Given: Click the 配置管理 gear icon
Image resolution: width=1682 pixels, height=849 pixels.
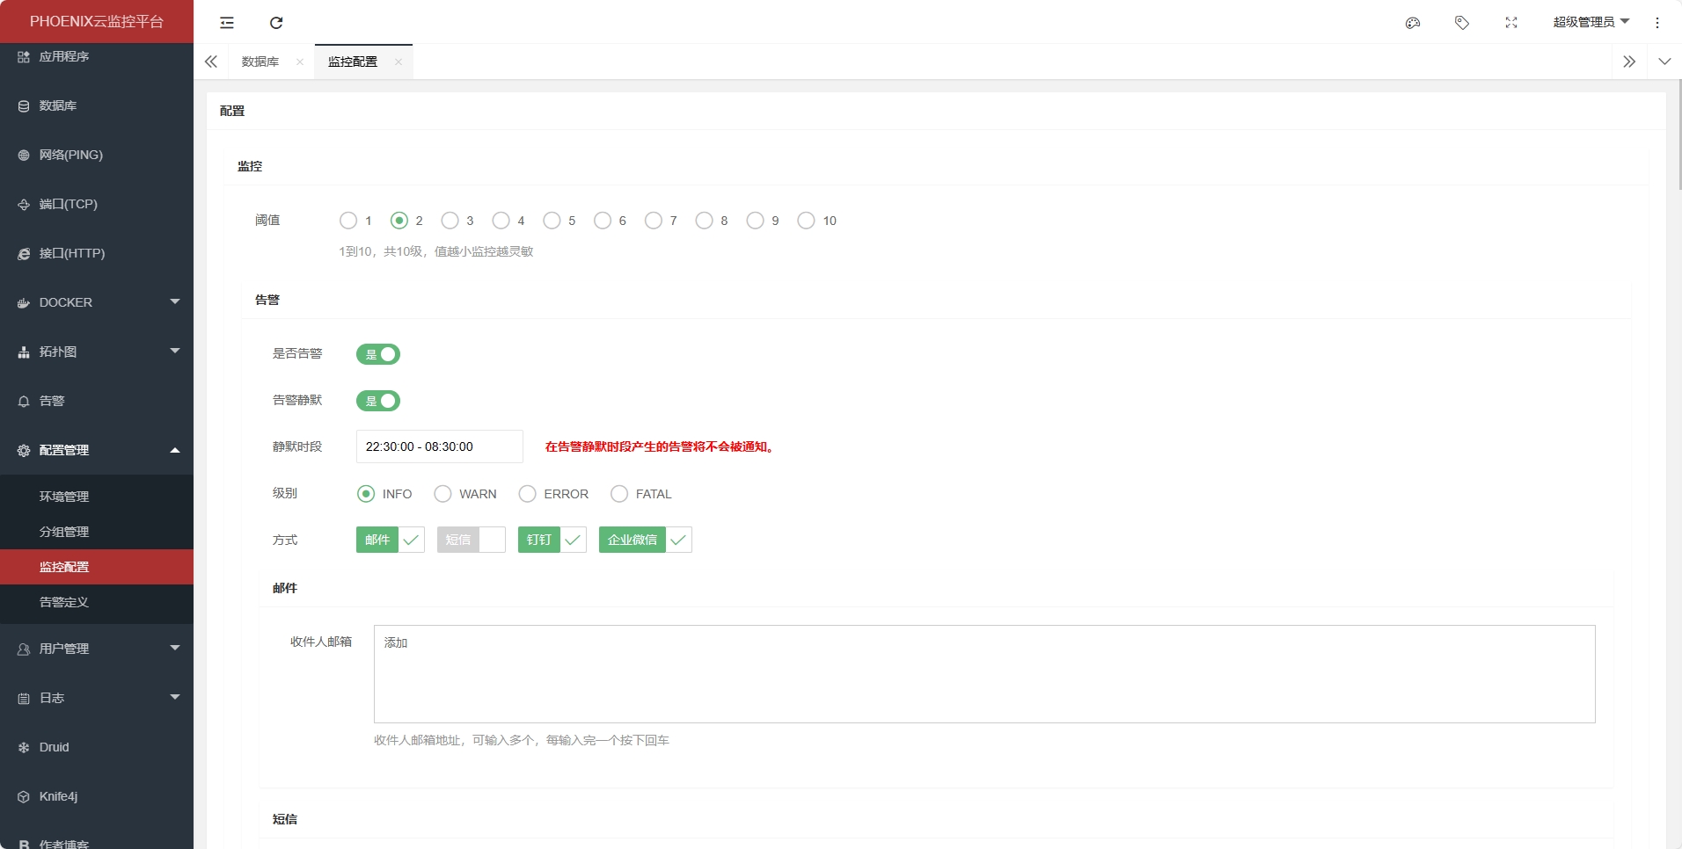Looking at the screenshot, I should pyautogui.click(x=24, y=450).
